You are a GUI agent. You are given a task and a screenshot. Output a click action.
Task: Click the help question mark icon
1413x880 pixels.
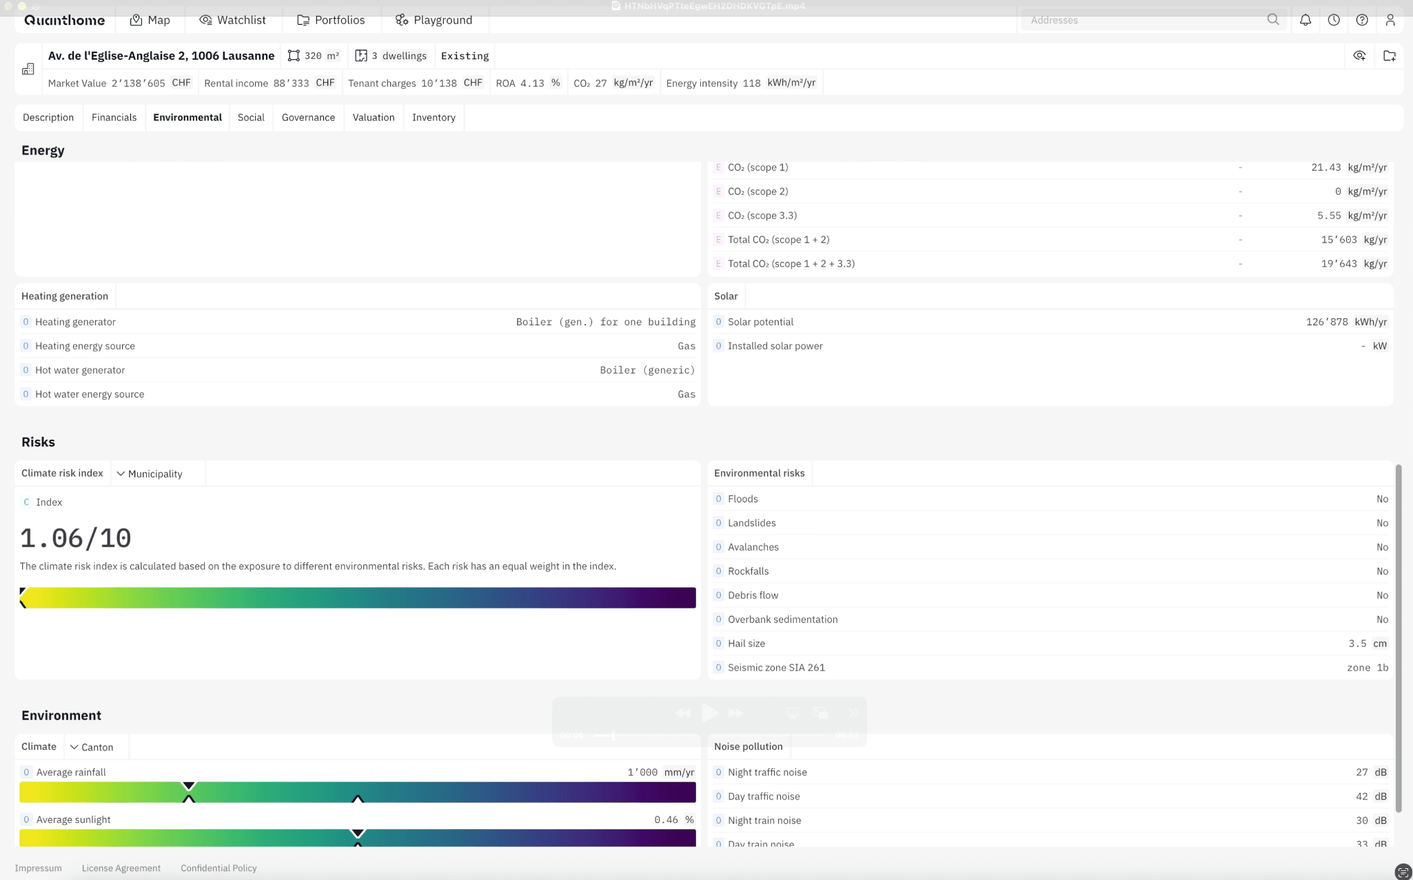tap(1362, 20)
